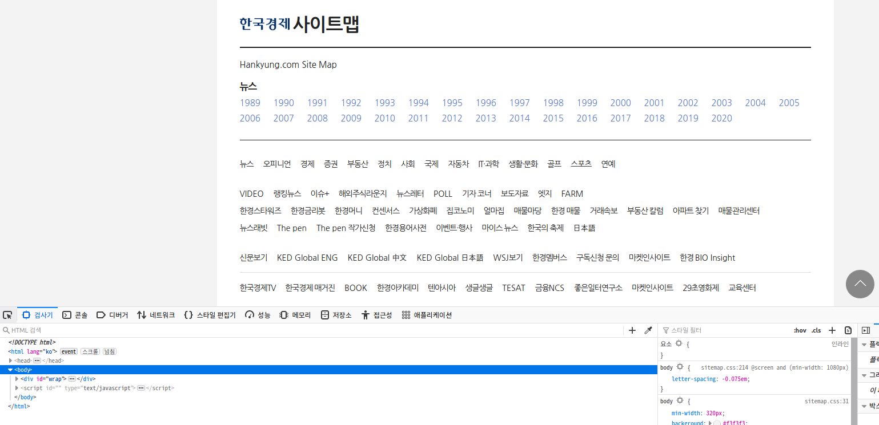
Task: Click the VIDEO link
Action: 252,194
